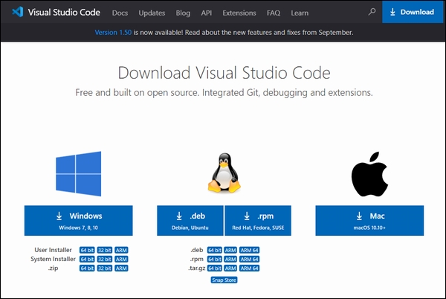Download the Mac build for macOS 10.10+
Viewport: 446px width, 299px height.
369,220
